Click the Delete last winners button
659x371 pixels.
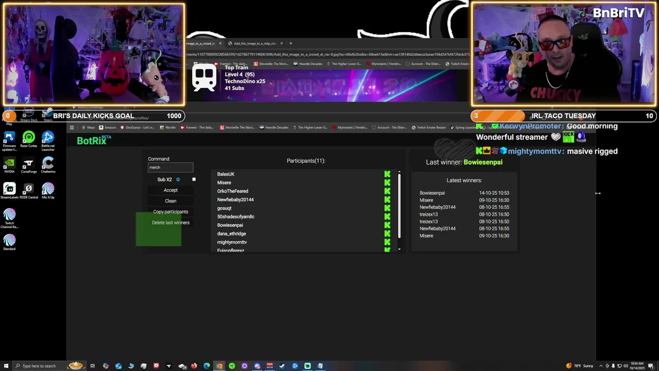[170, 223]
